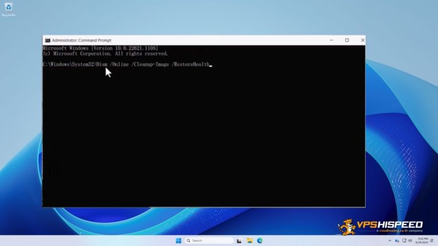438x246 pixels.
Task: Open the Windows Start menu
Action: click(x=179, y=240)
